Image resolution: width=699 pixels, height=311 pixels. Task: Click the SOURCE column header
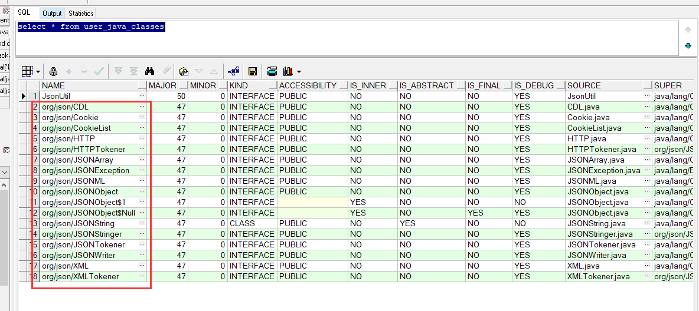[608, 85]
